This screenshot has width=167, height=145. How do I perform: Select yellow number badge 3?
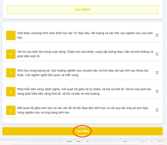point(11,73)
